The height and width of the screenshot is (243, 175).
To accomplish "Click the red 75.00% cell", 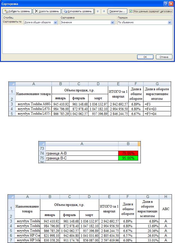I will tap(128, 153).
